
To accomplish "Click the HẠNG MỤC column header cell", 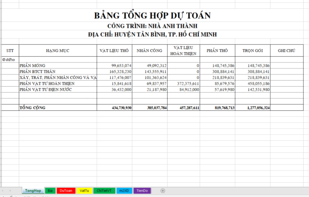I will click(x=58, y=51).
